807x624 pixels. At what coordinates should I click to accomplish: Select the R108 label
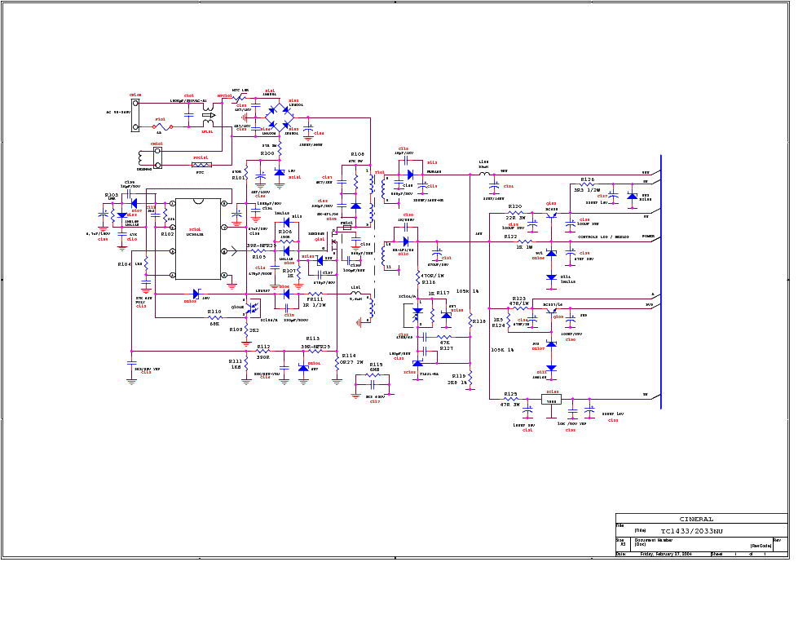tap(358, 154)
